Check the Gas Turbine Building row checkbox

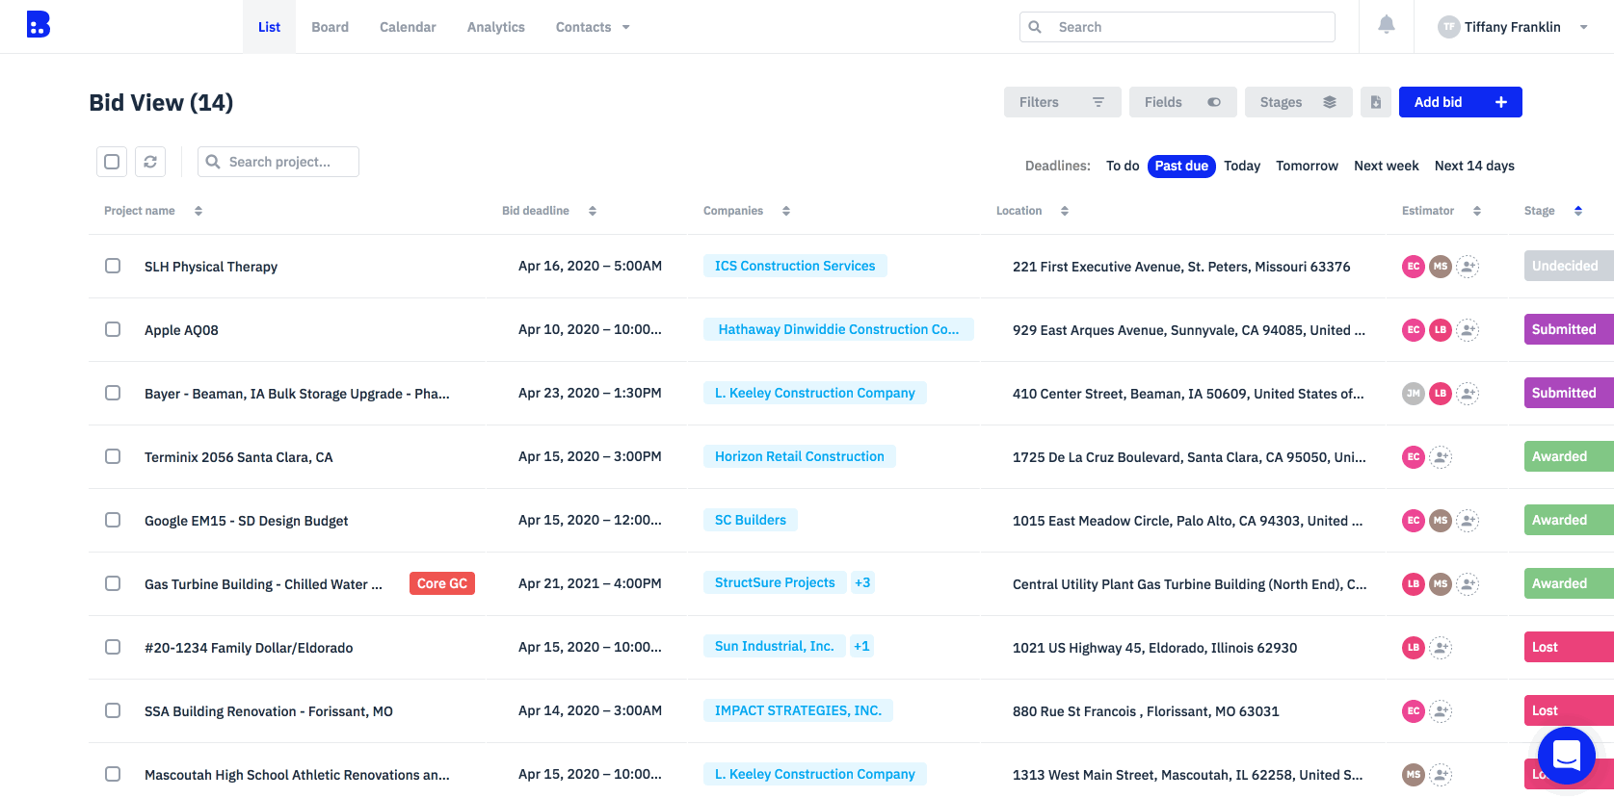pos(113,583)
